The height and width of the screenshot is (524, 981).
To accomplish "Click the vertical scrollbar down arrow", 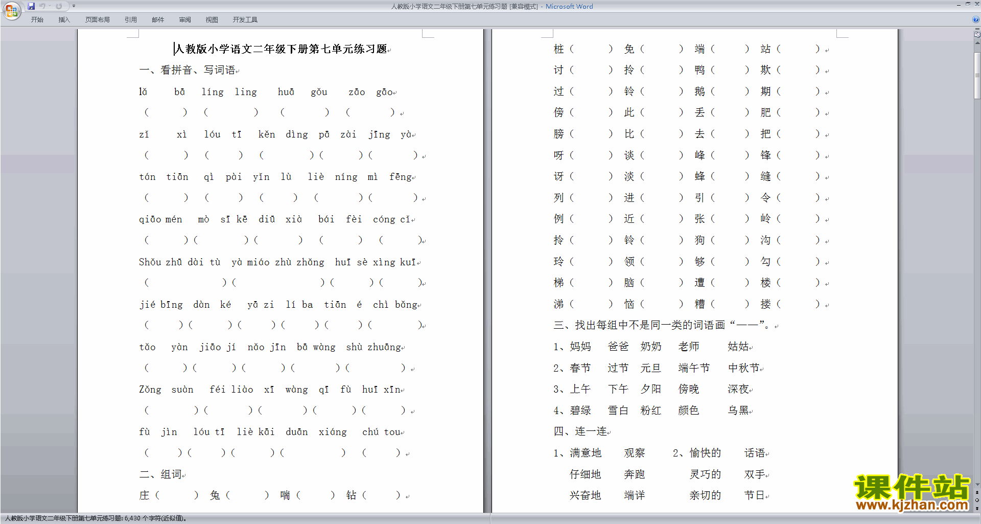I will click(977, 485).
